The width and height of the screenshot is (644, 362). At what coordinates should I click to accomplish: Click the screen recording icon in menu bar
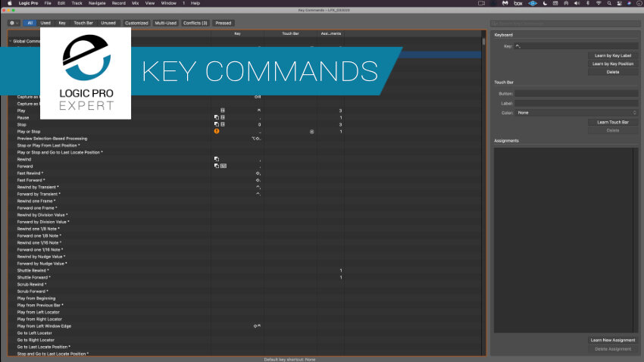[481, 3]
